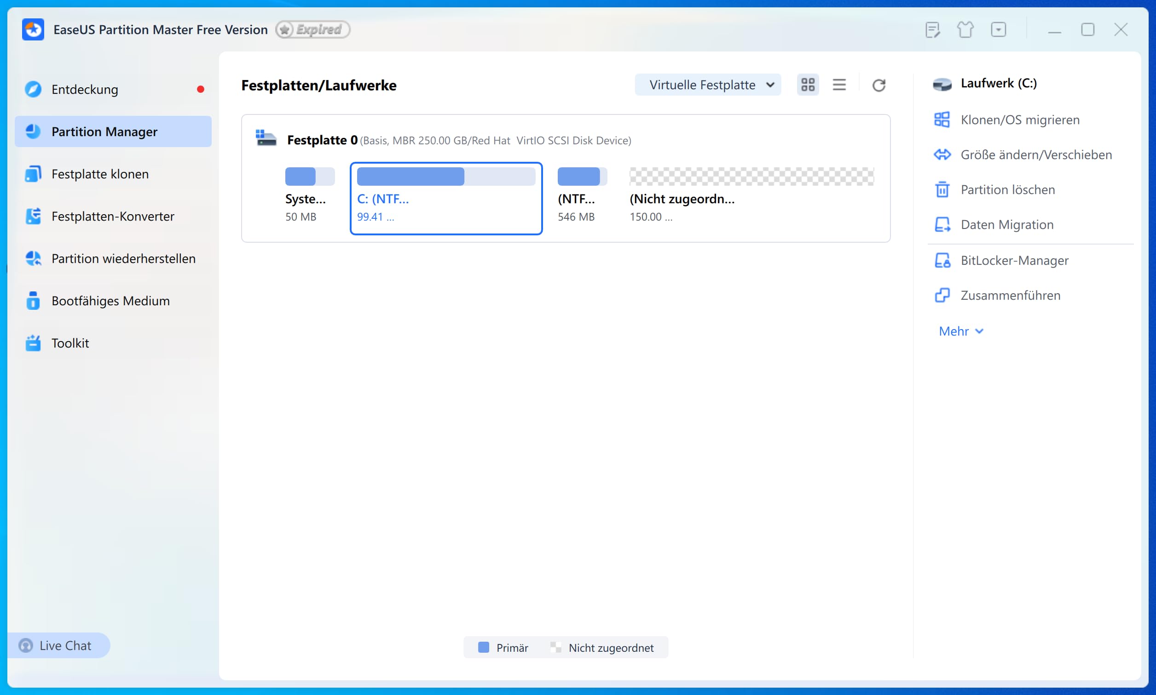The width and height of the screenshot is (1156, 695).
Task: Select Partition Manager in sidebar
Action: 113,131
